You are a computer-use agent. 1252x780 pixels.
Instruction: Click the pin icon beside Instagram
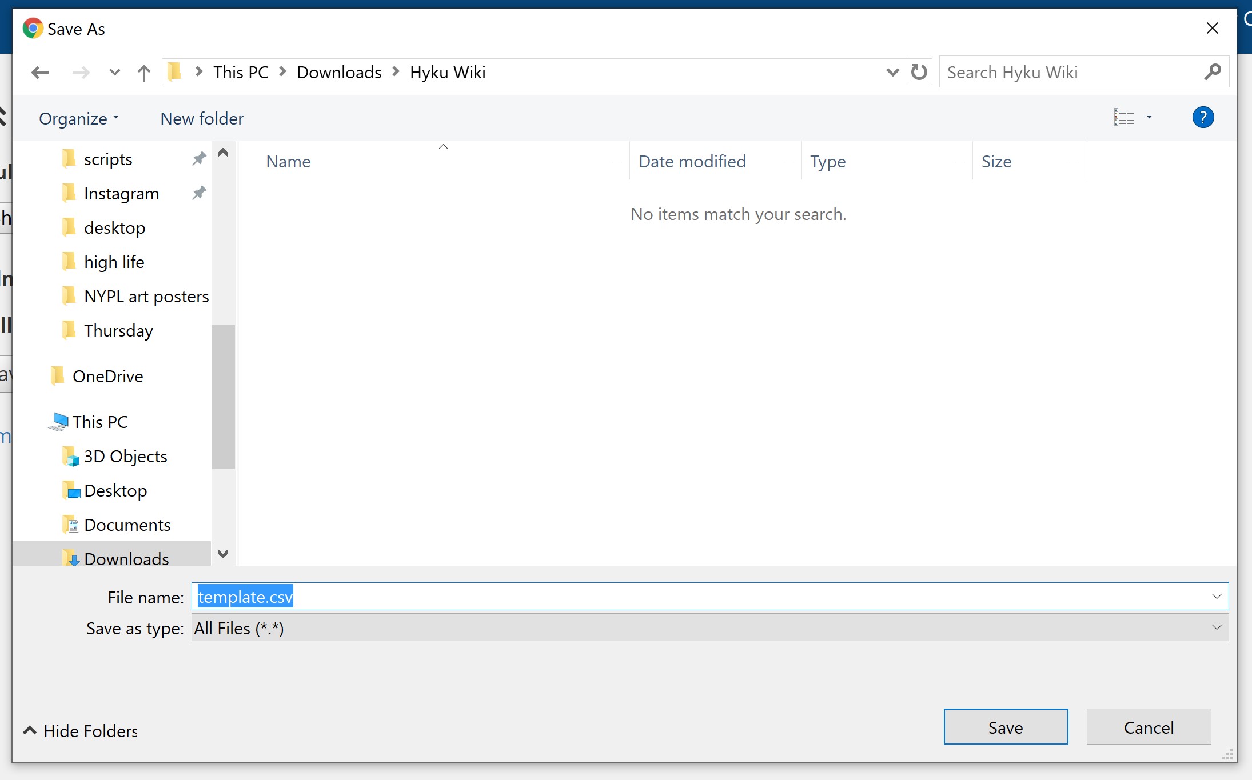(x=199, y=193)
